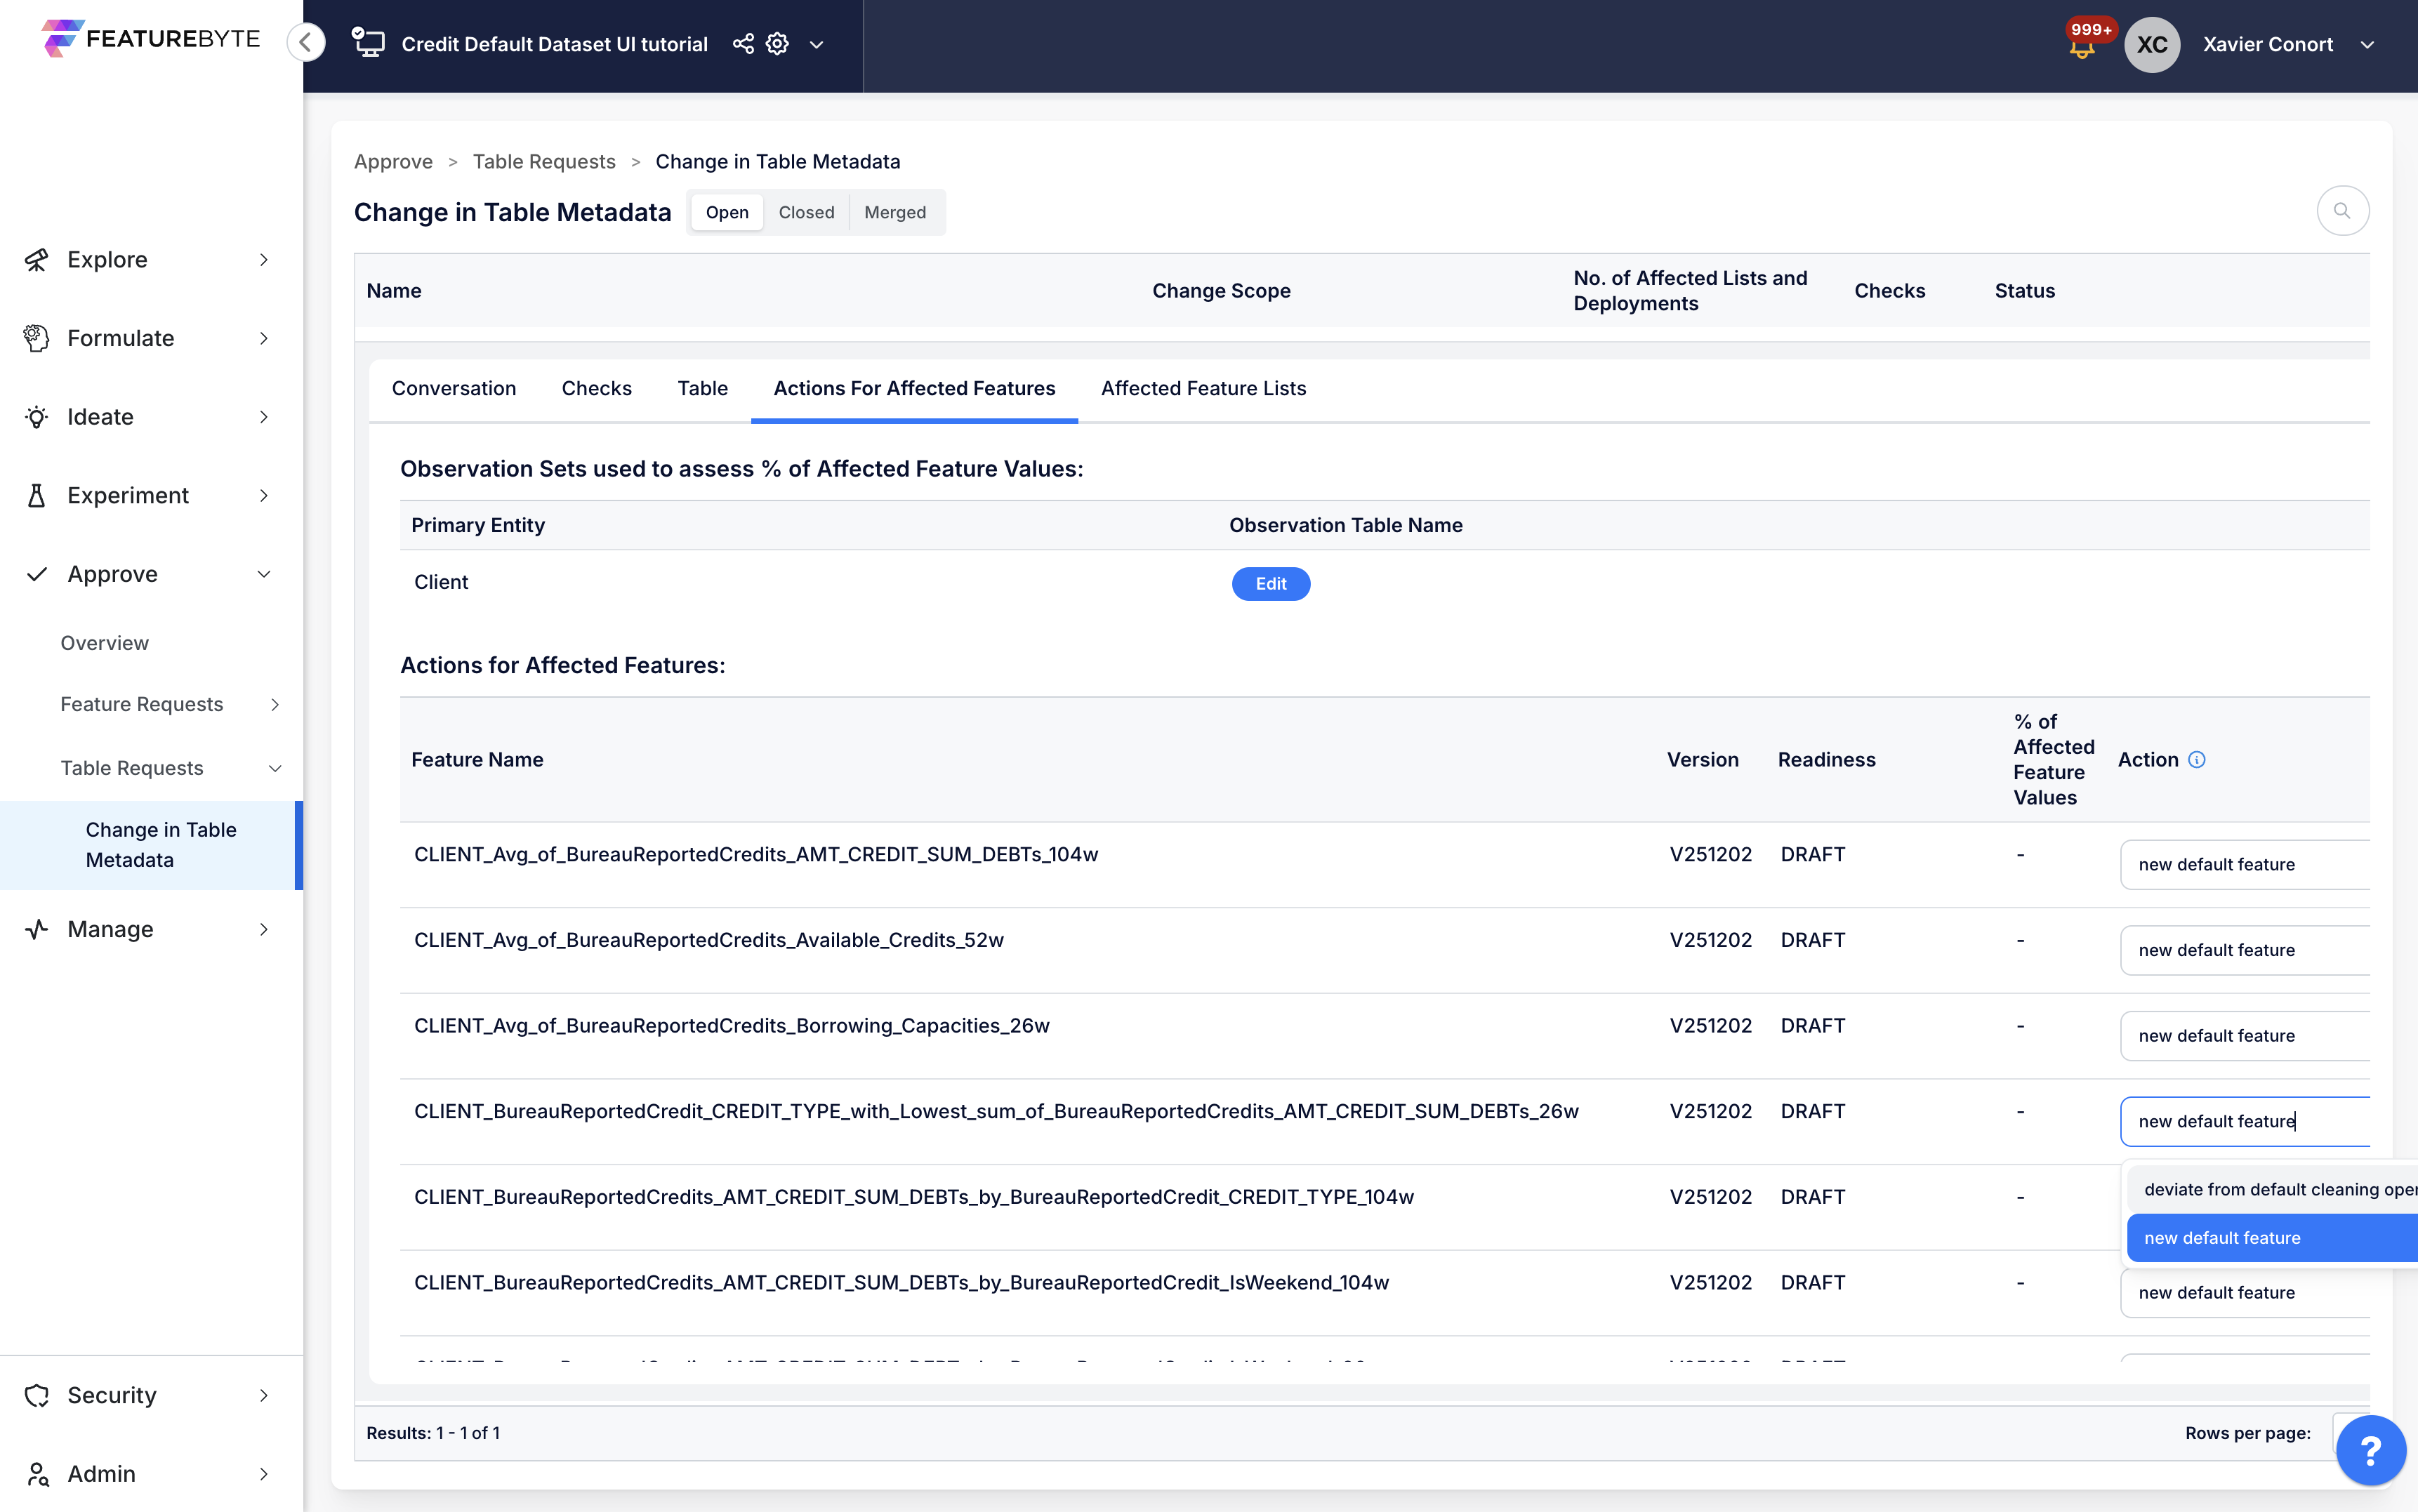Open the Conversation tab
Viewport: 2418px width, 1512px height.
coord(454,388)
